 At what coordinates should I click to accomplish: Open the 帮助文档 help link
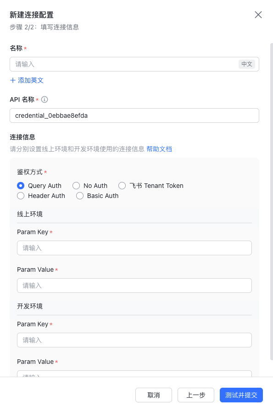pos(159,149)
